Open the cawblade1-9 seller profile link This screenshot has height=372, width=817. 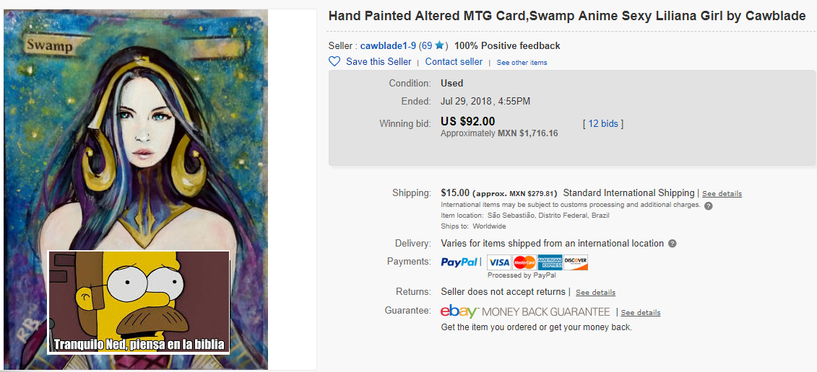388,46
